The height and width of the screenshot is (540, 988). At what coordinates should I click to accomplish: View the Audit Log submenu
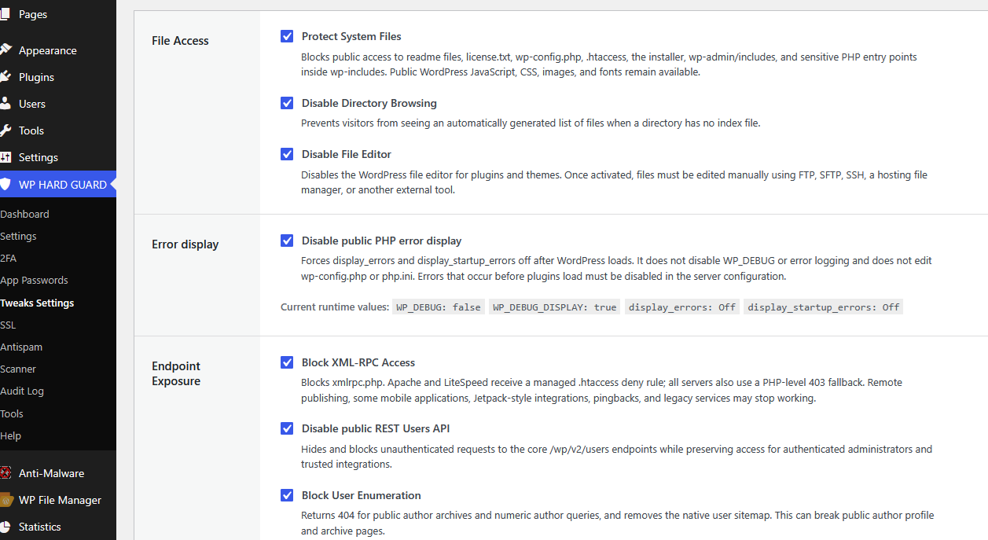tap(22, 391)
